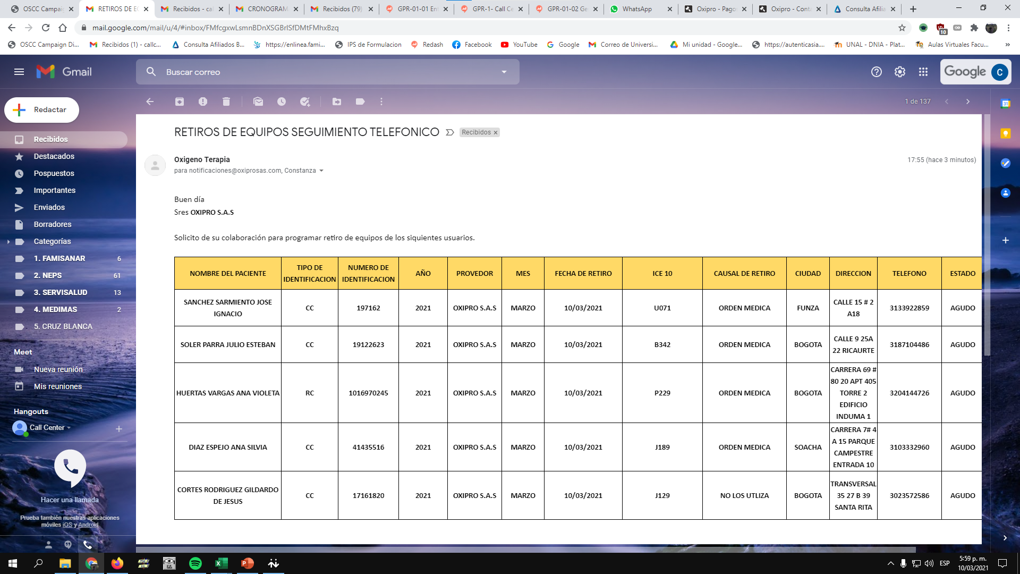
Task: Start a new Meet meeting
Action: (x=58, y=369)
